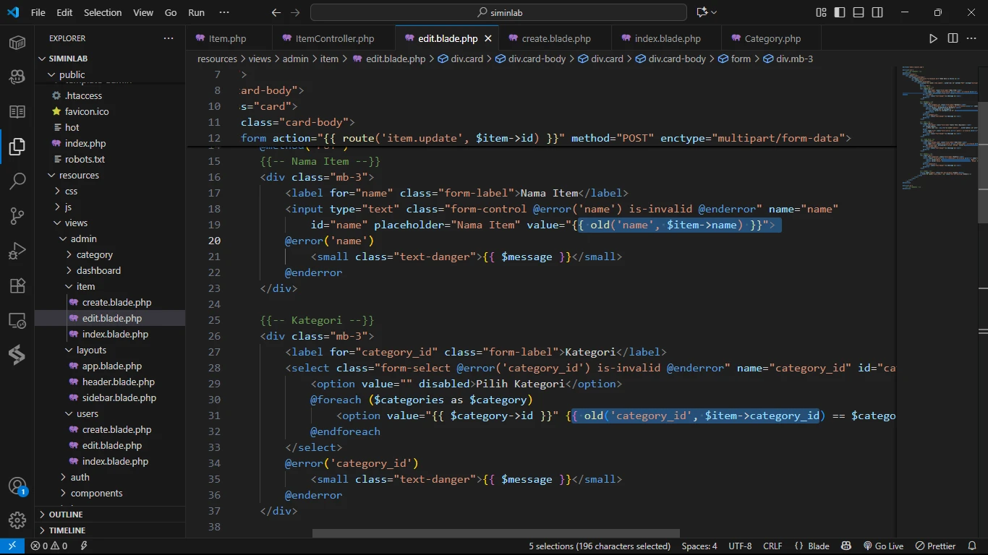Open the Accounts profile icon
Screen dimensions: 988x555
17,486
